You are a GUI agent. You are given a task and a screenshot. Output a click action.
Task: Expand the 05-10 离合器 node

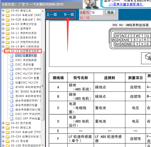tap(3, 141)
